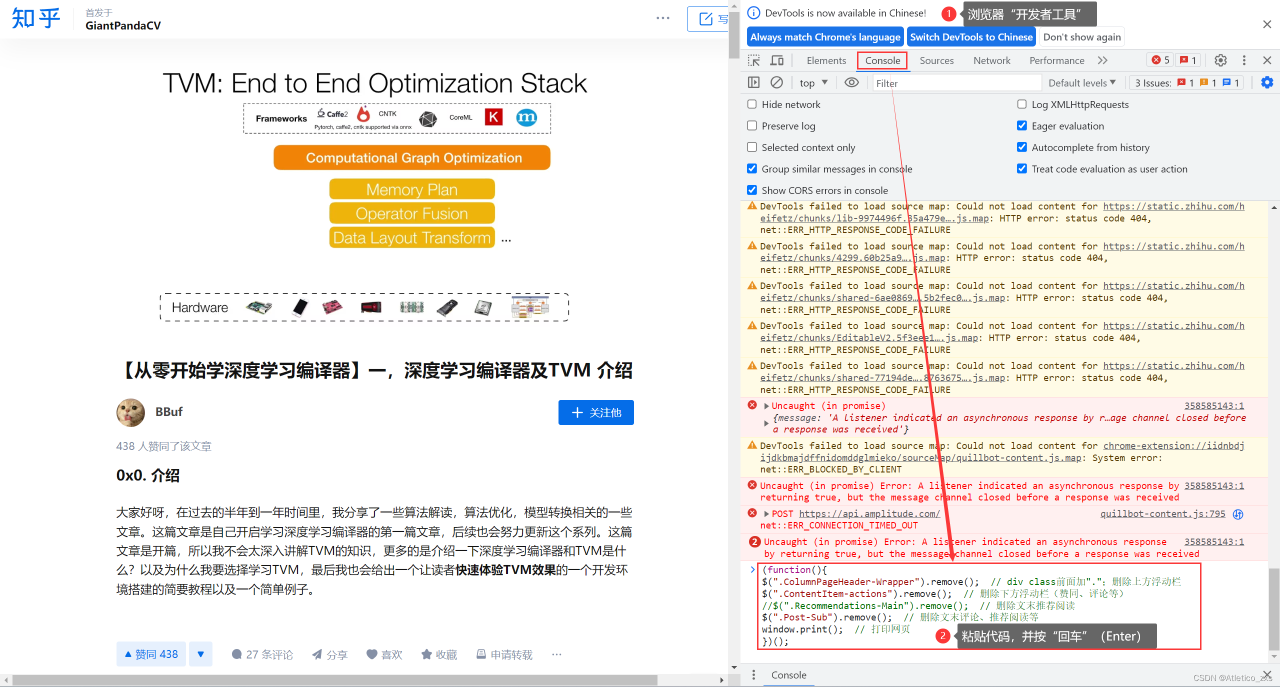
Task: Switch to the Sources tab
Action: (936, 60)
